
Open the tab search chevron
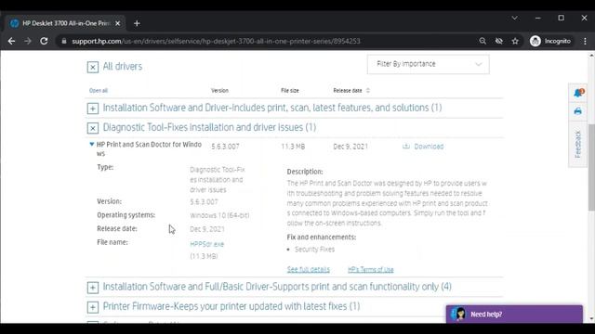click(514, 18)
